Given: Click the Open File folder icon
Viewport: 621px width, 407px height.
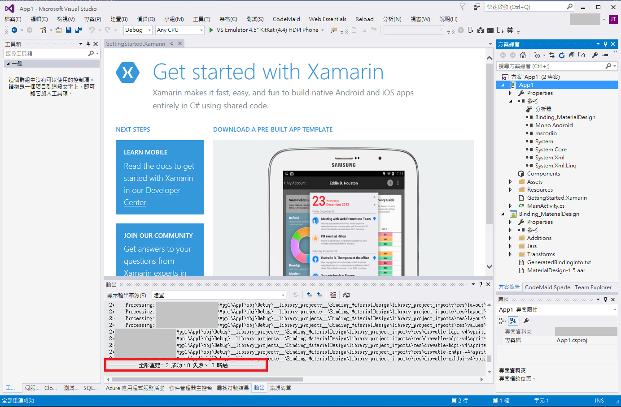Looking at the screenshot, I should 59,30.
